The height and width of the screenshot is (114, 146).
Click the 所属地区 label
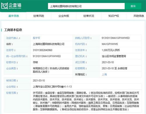(81, 74)
